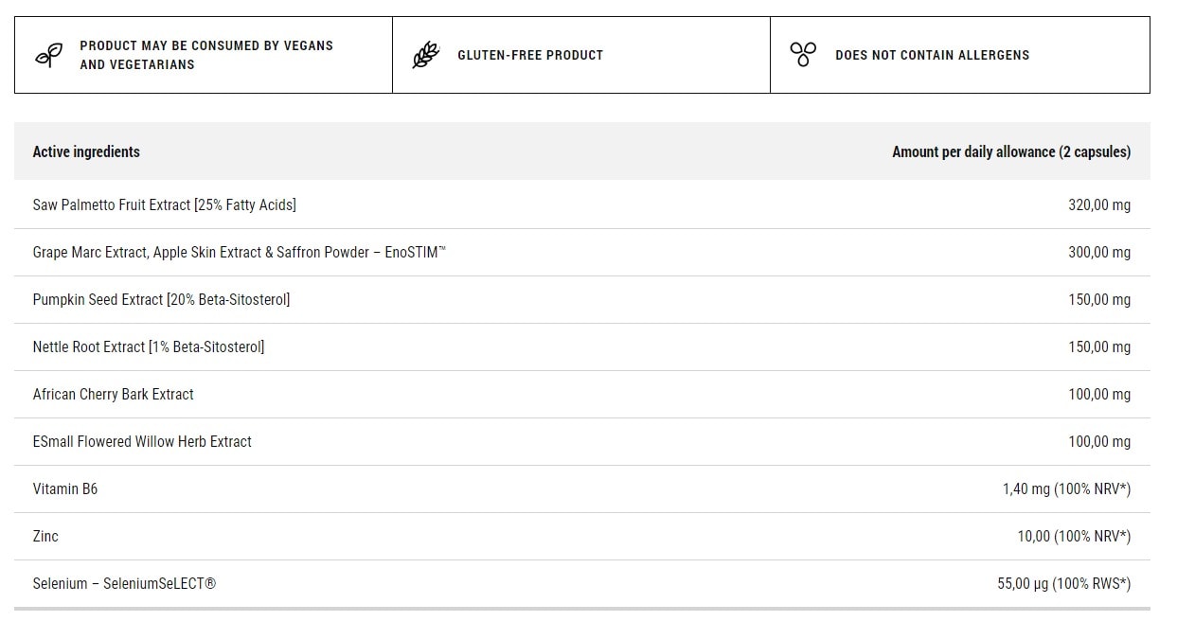Select the Saw Palmetto Fruit Extract row
This screenshot has height=639, width=1195.
coord(582,204)
